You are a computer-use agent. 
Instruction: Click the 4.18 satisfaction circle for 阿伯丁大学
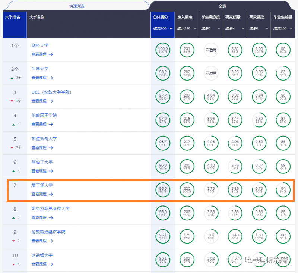pos(211,166)
